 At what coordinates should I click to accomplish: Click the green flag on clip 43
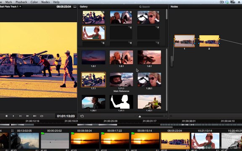103,133
